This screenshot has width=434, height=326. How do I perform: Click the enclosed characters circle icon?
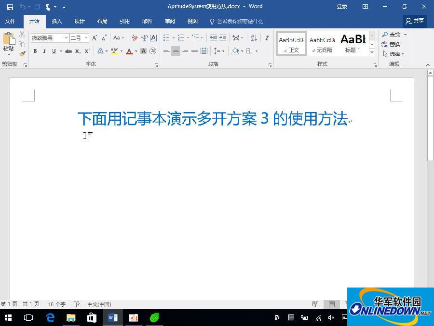153,51
